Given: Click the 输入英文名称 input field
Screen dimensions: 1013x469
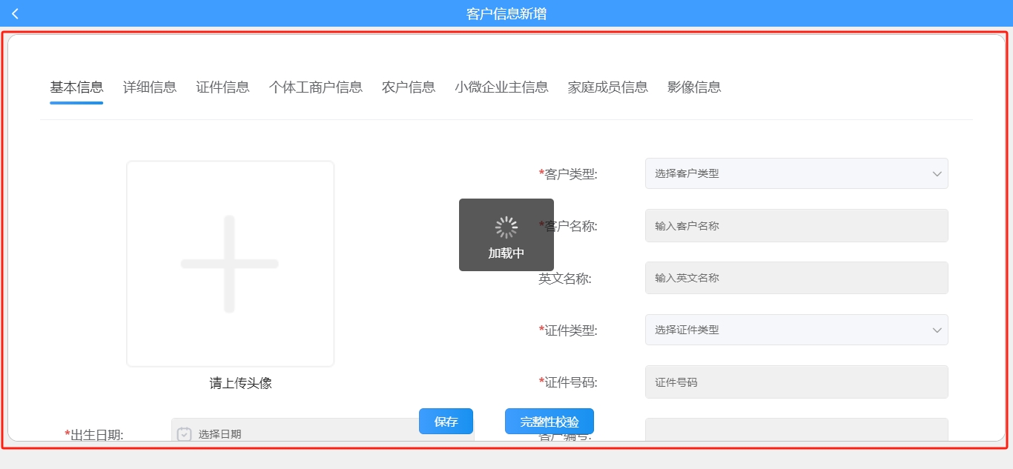Looking at the screenshot, I should [x=796, y=277].
